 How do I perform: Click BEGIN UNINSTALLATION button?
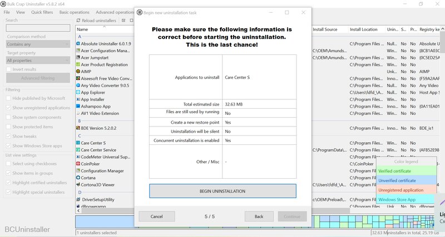pos(222,191)
